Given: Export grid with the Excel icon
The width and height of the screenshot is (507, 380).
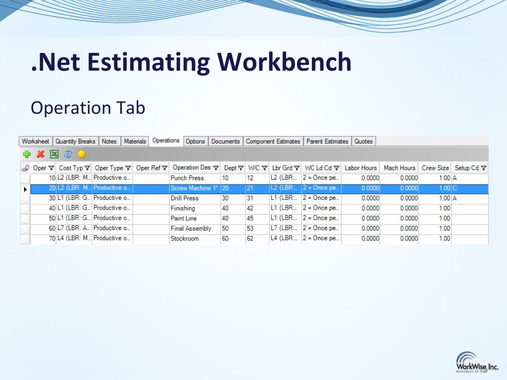Looking at the screenshot, I should [54, 154].
